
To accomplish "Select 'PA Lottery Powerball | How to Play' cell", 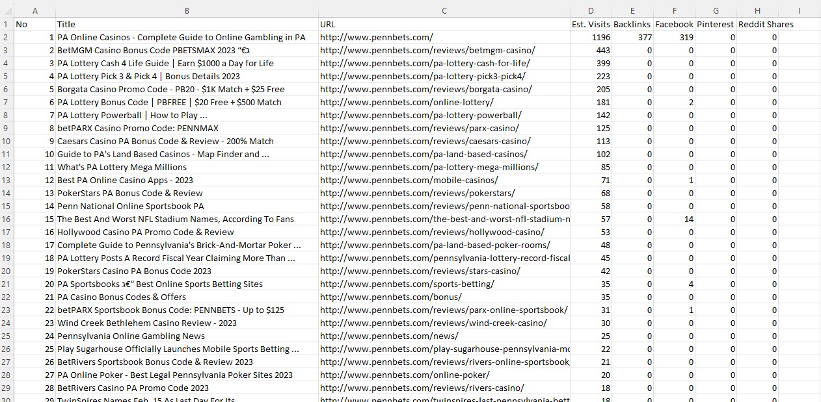I will point(187,115).
